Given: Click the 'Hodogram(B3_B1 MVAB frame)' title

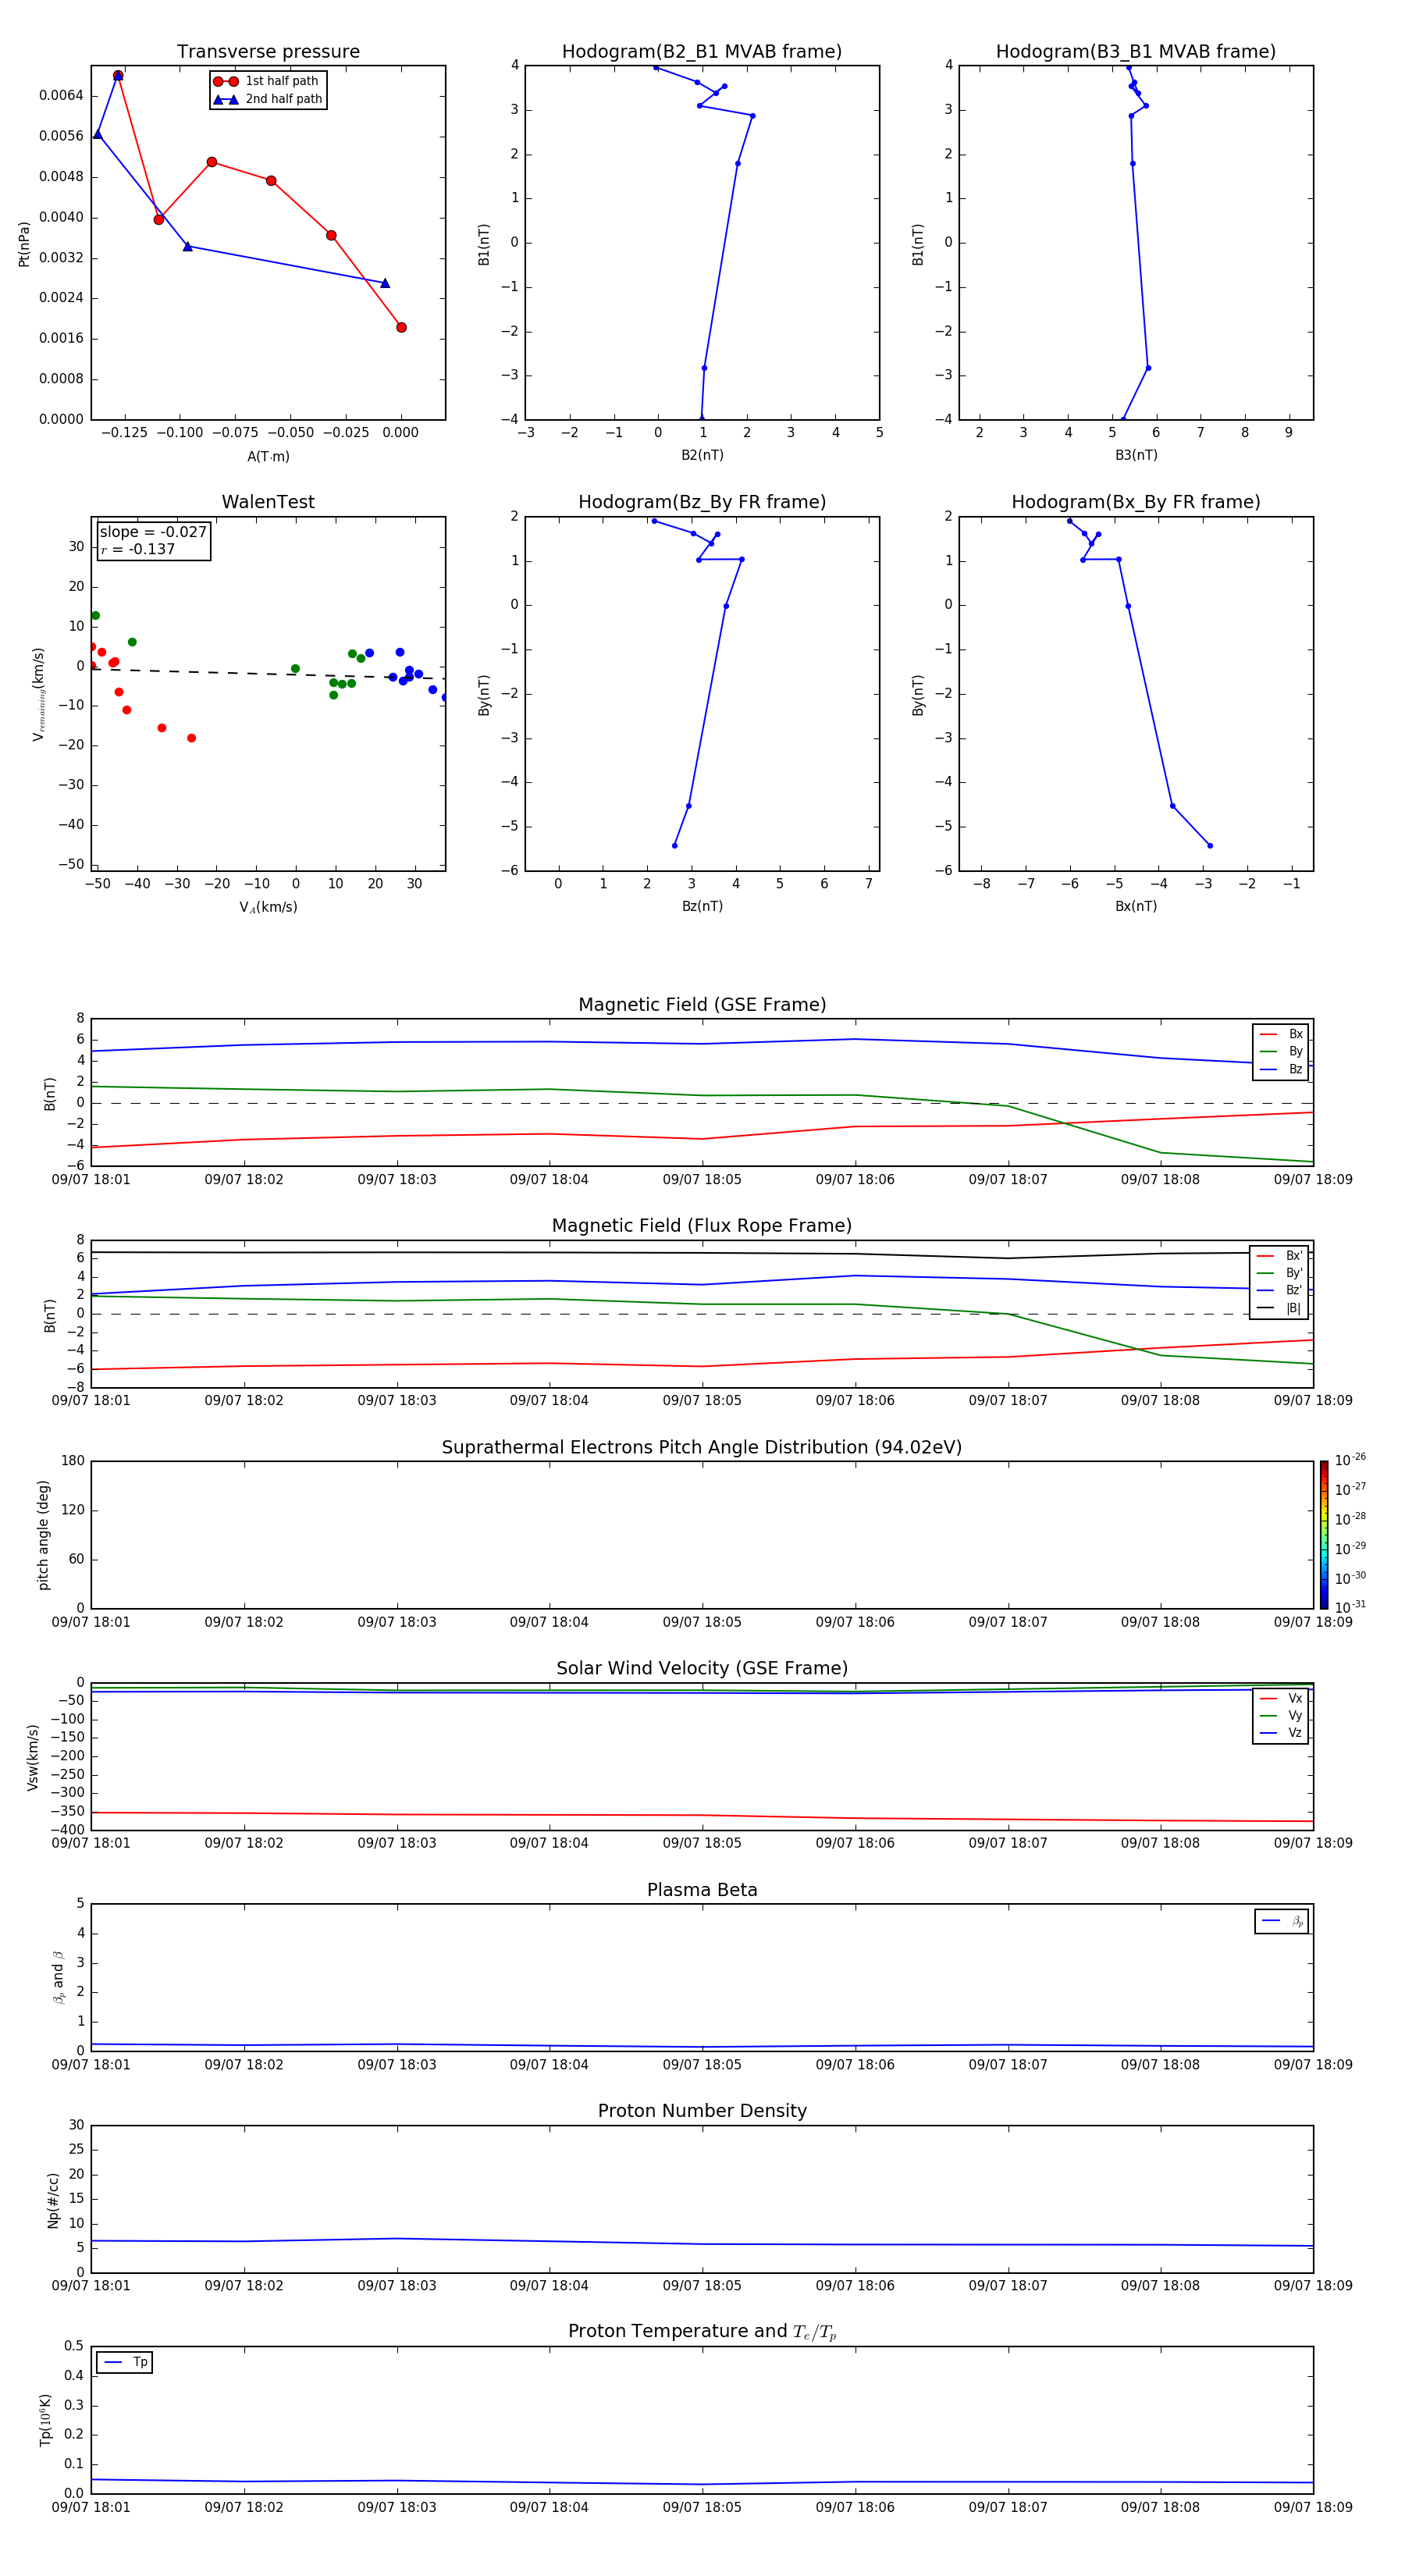Looking at the screenshot, I should (x=1136, y=51).
